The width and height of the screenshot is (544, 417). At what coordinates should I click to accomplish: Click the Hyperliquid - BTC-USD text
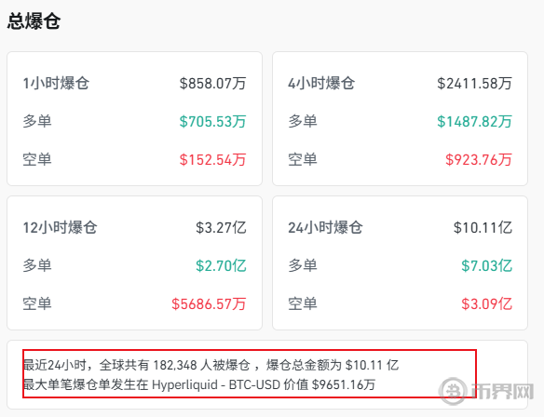216,384
